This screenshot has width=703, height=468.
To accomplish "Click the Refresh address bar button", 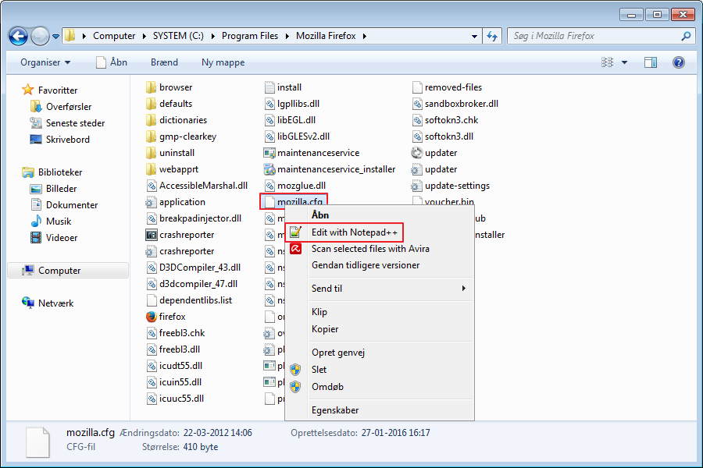I will coord(492,37).
